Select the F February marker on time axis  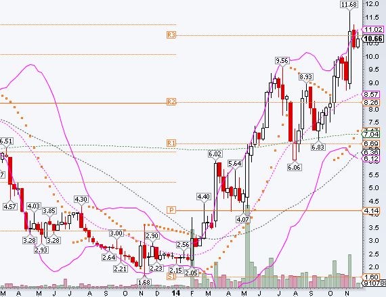point(192,294)
